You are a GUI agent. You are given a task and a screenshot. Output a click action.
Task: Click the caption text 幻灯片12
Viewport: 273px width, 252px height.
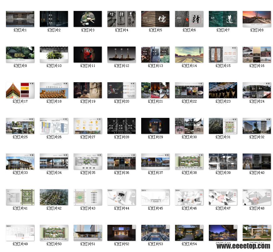pos(121,66)
